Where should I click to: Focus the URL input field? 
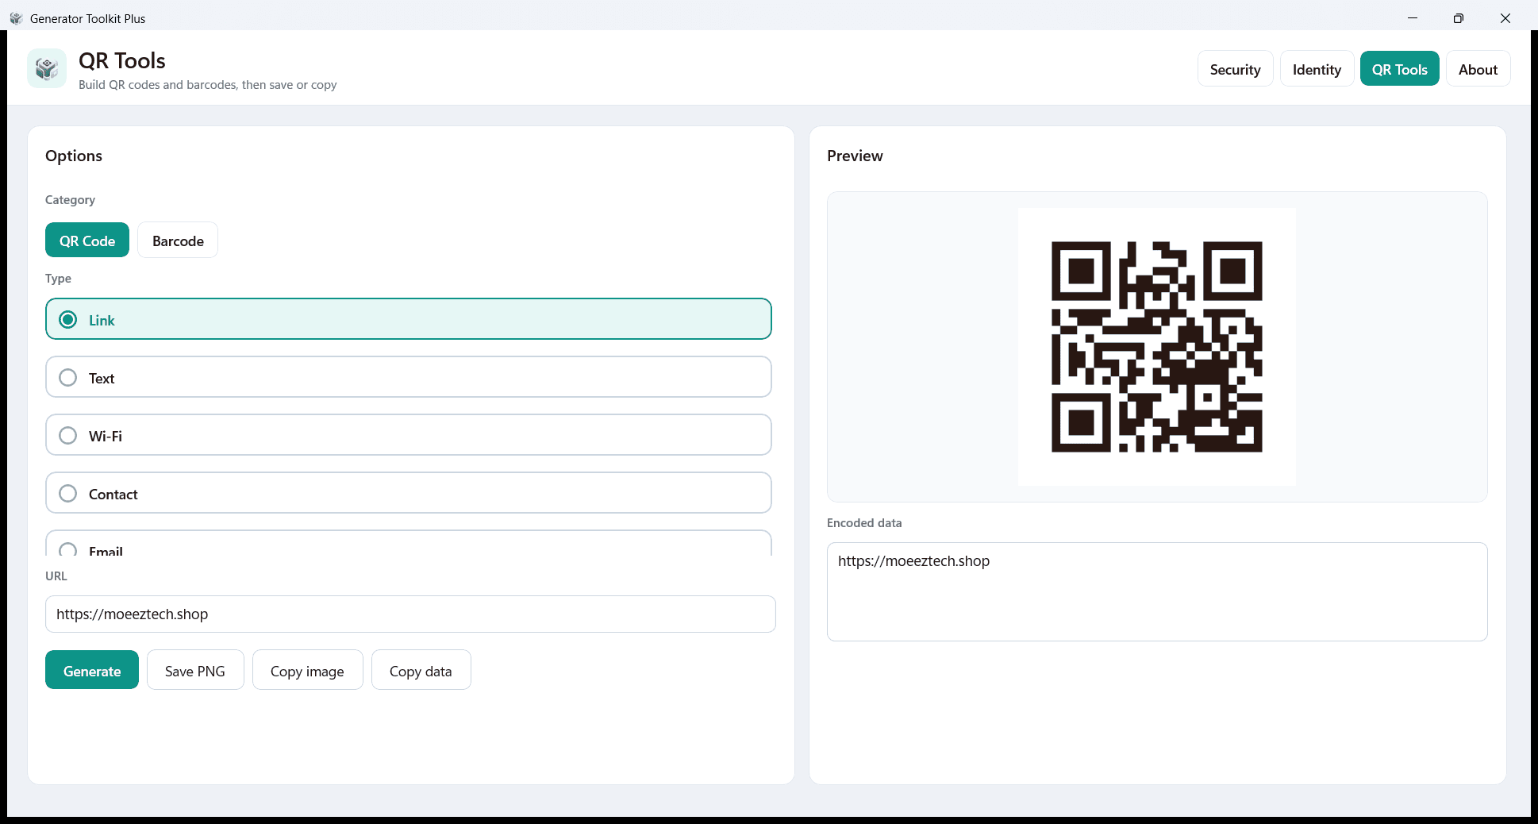[410, 614]
